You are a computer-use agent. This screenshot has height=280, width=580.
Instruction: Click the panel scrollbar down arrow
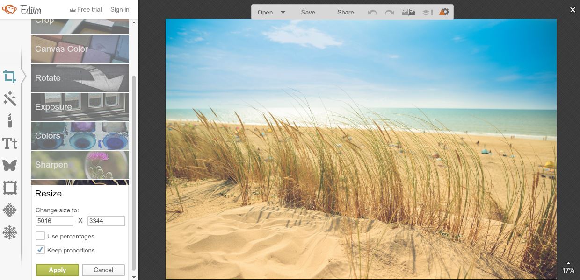click(134, 277)
